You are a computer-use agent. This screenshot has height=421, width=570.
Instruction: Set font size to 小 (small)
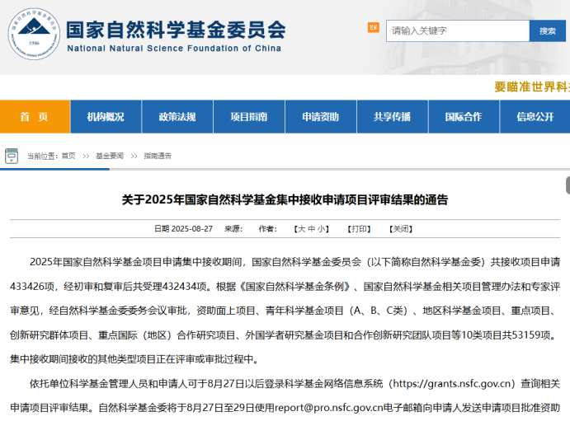[x=323, y=229]
